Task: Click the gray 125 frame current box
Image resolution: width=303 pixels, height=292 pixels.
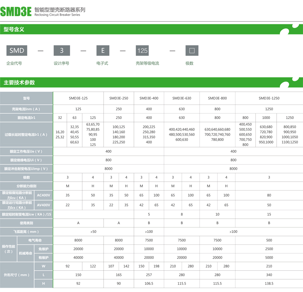Action: click(x=142, y=51)
